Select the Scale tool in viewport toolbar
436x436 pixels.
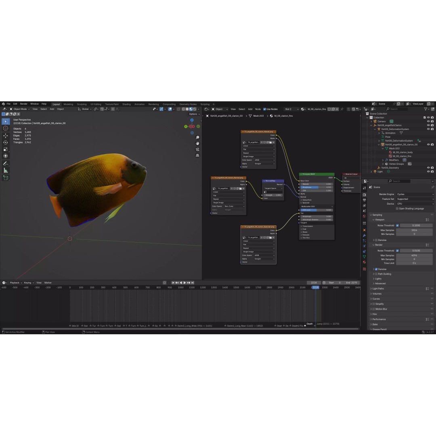point(6,149)
